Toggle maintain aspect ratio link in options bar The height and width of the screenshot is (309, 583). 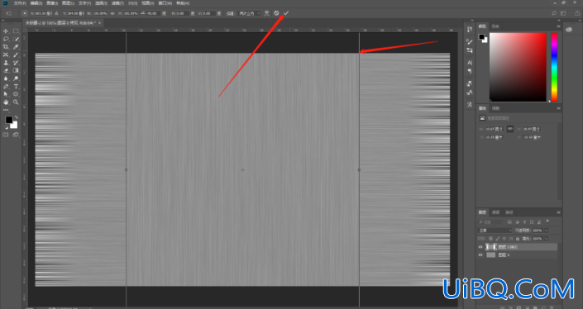pos(112,13)
